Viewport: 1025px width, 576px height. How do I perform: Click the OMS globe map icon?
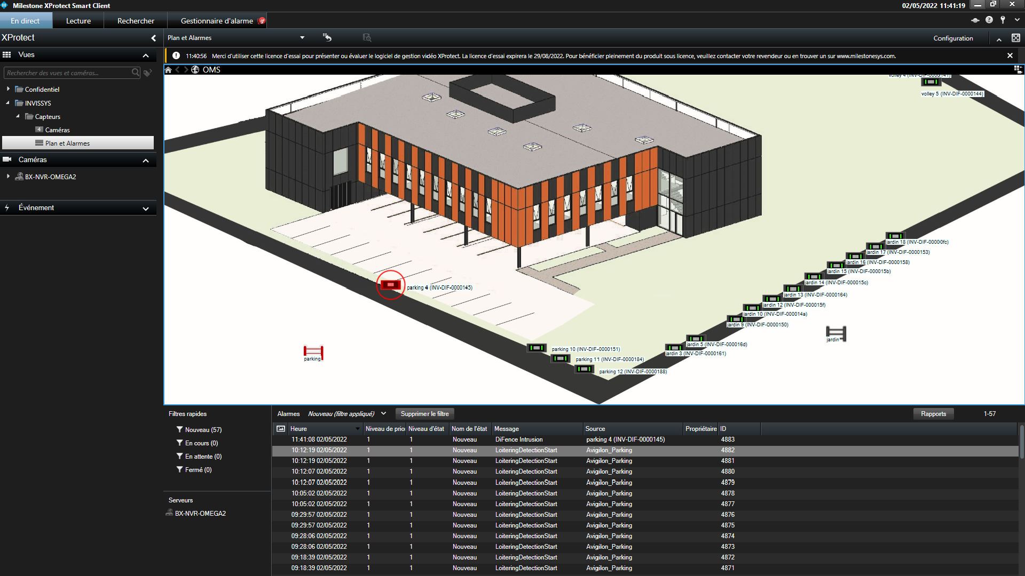pos(195,70)
